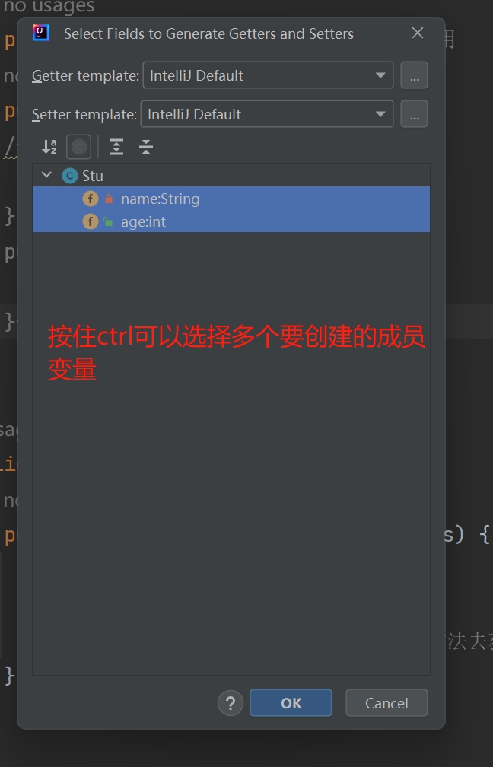This screenshot has height=767, width=493.
Task: Click the IntelliJ logo in the title bar
Action: tap(41, 33)
